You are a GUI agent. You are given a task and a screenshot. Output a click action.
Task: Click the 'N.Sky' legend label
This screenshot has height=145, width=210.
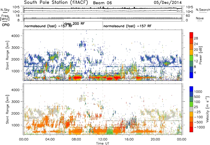pos(5,10)
